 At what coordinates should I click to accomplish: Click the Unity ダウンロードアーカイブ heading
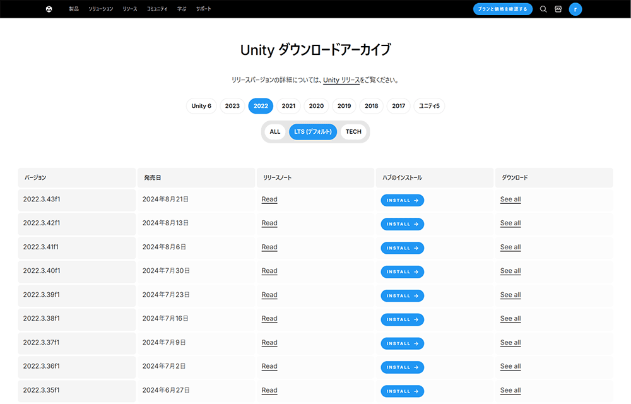(x=315, y=50)
